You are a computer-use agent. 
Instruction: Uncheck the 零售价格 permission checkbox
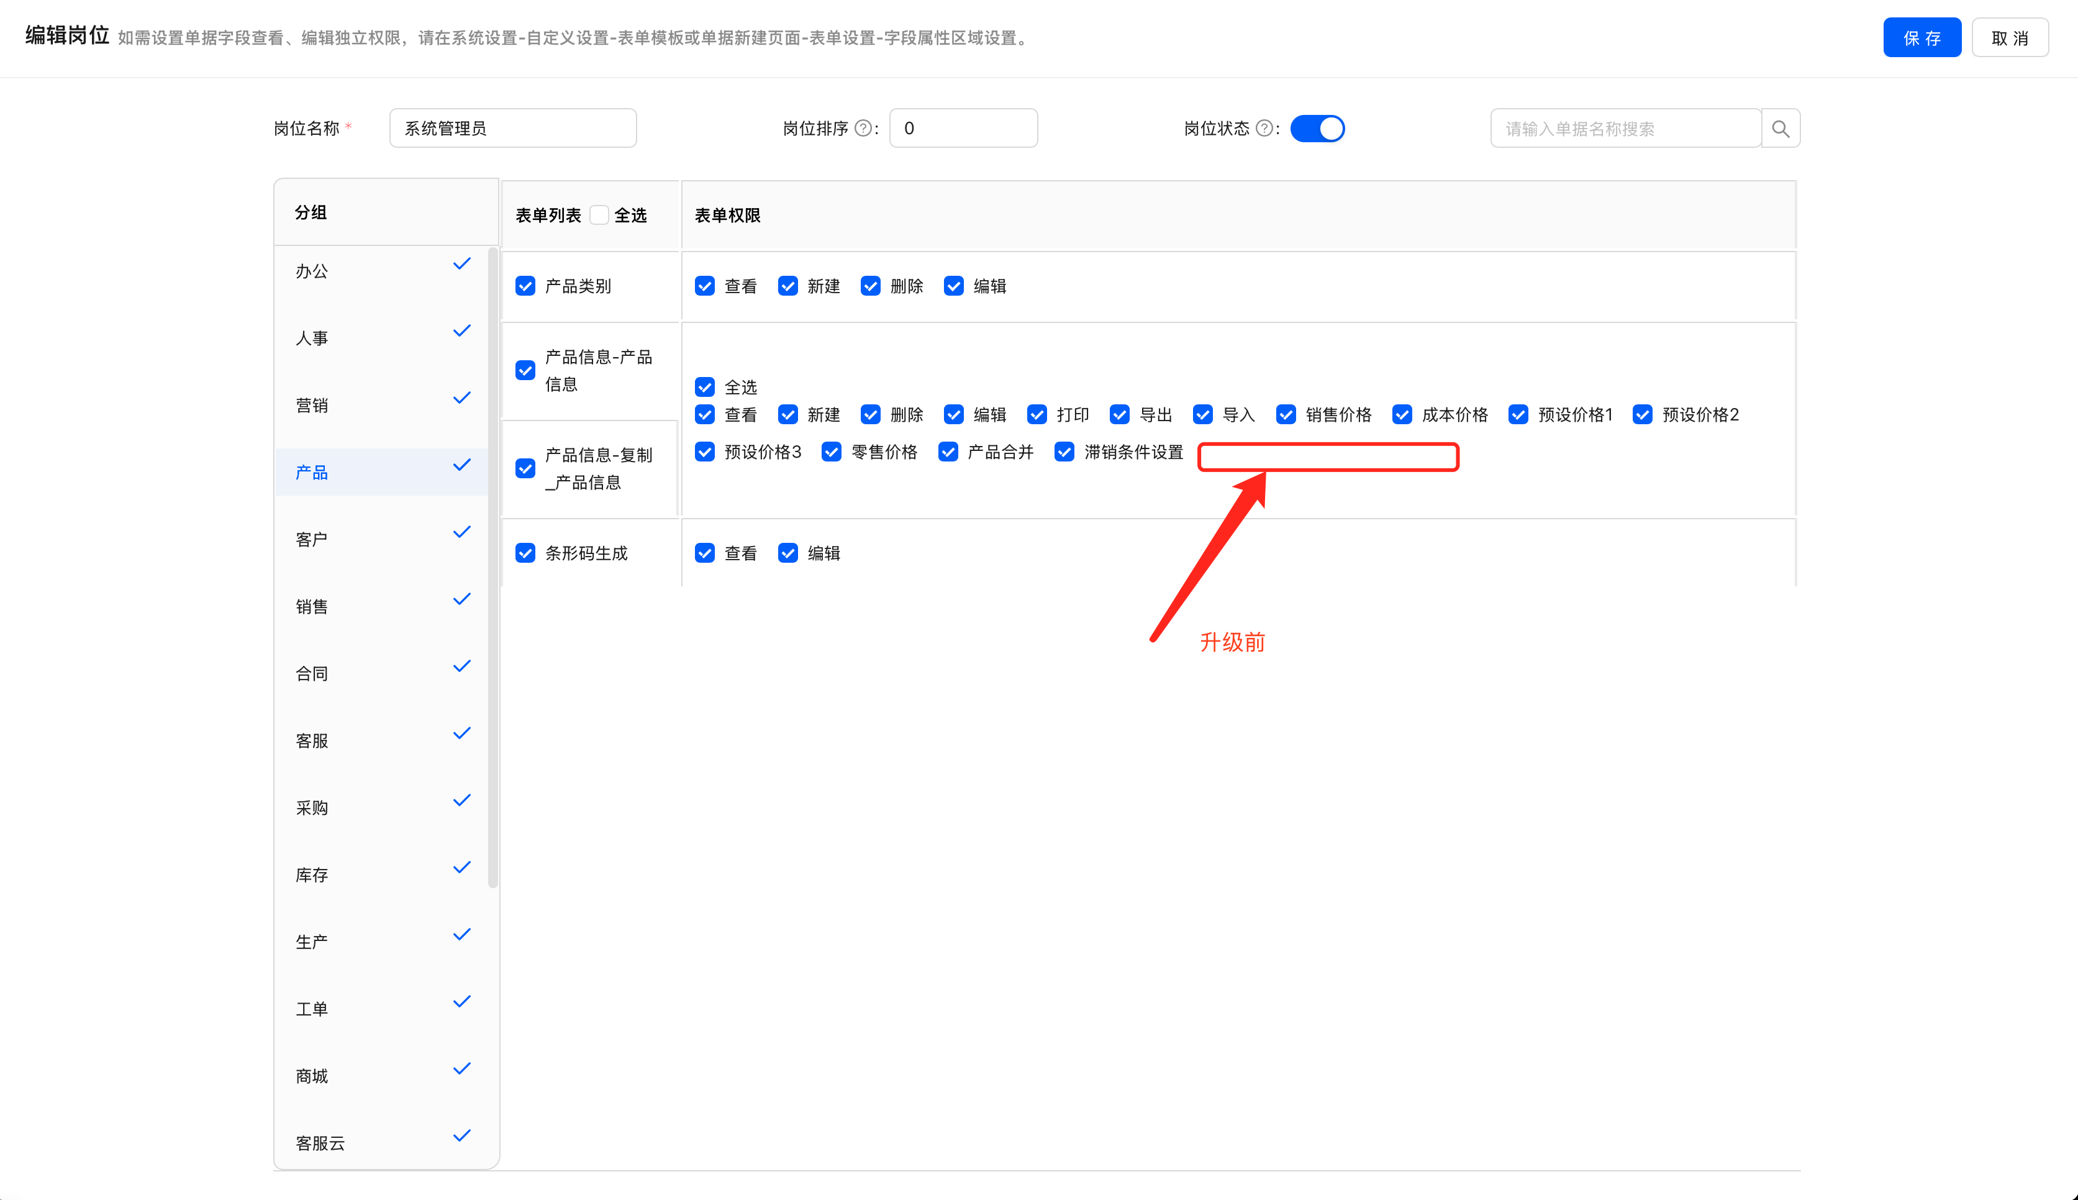tap(832, 452)
